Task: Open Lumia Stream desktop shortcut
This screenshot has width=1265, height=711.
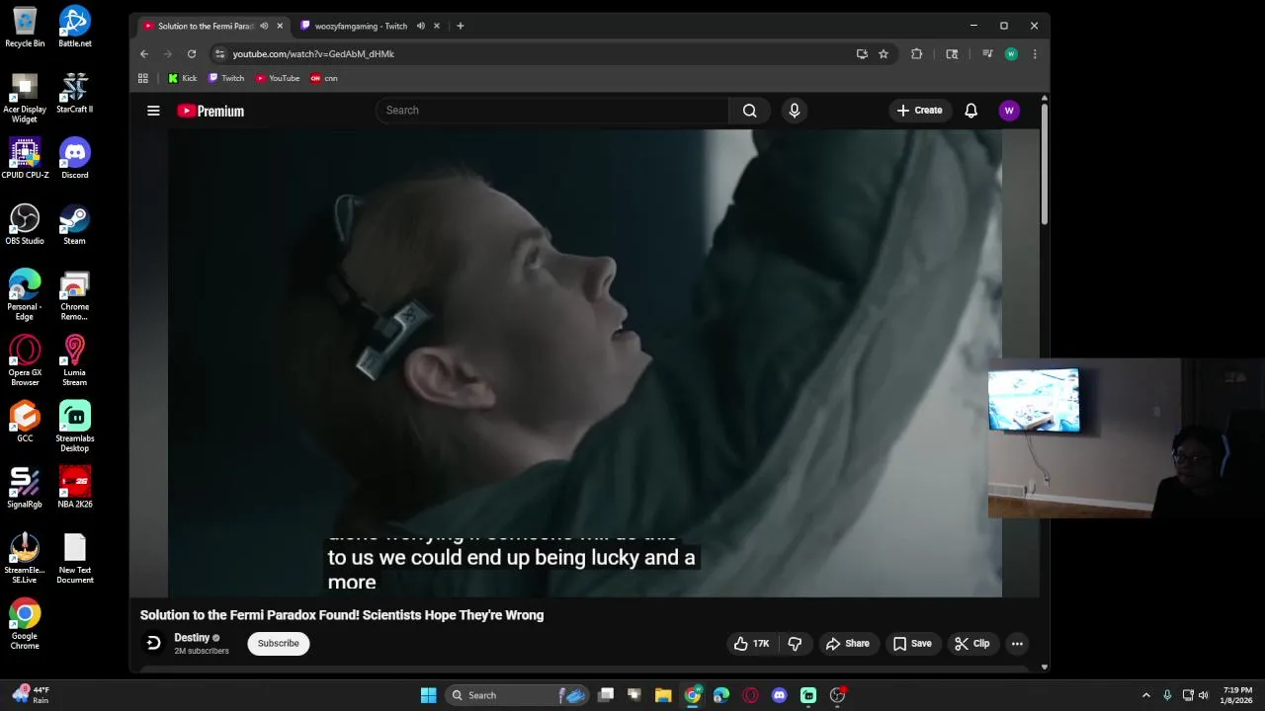Action: pyautogui.click(x=74, y=360)
